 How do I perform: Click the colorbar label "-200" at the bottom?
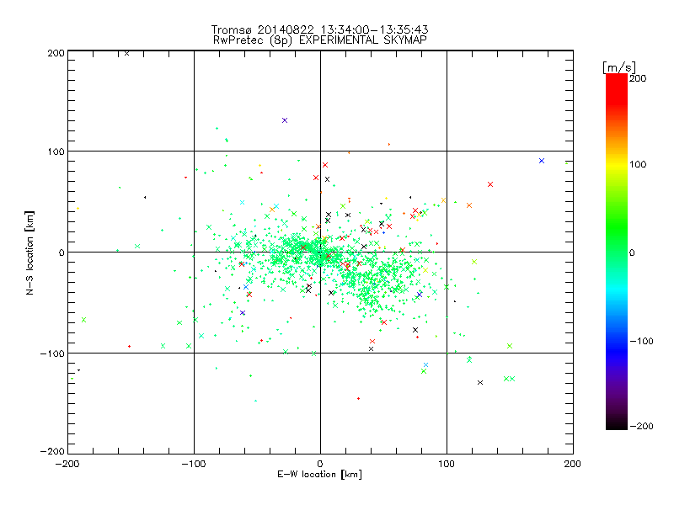pos(641,426)
